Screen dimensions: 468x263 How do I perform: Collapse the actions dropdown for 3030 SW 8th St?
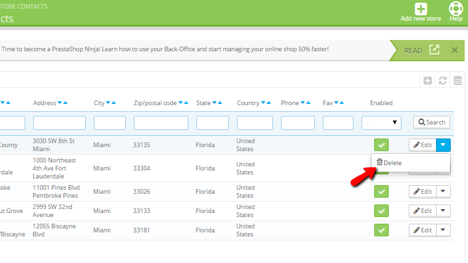tap(443, 145)
